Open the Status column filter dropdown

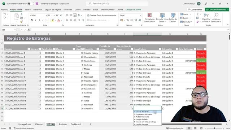tap(205, 49)
